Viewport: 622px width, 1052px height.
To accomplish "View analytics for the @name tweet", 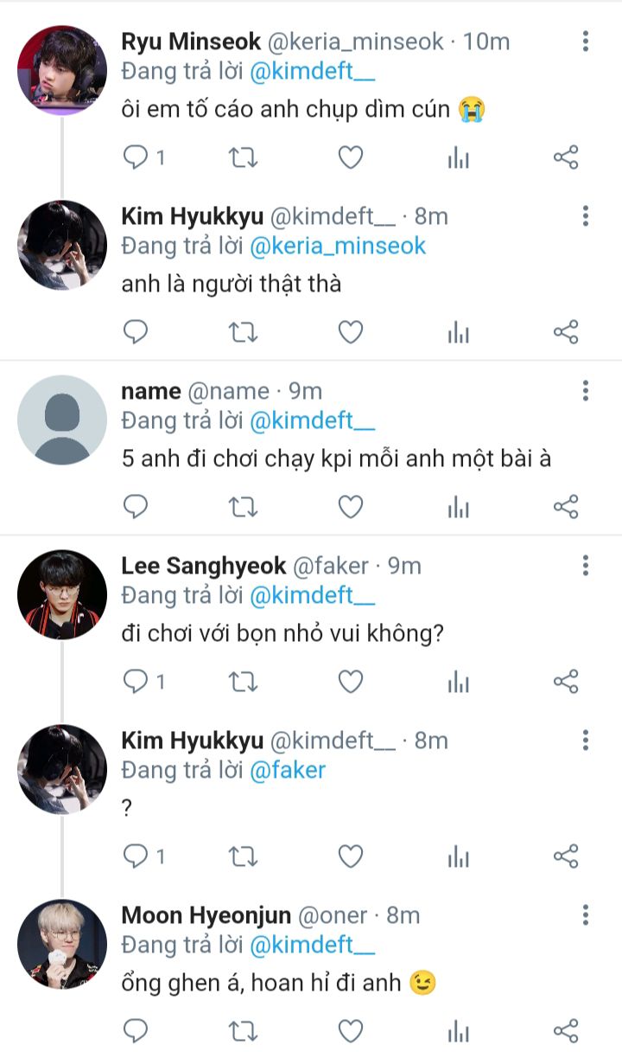I will (x=458, y=507).
